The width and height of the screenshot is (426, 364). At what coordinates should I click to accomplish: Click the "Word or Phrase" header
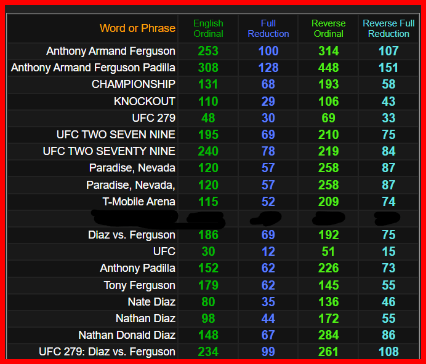point(137,28)
